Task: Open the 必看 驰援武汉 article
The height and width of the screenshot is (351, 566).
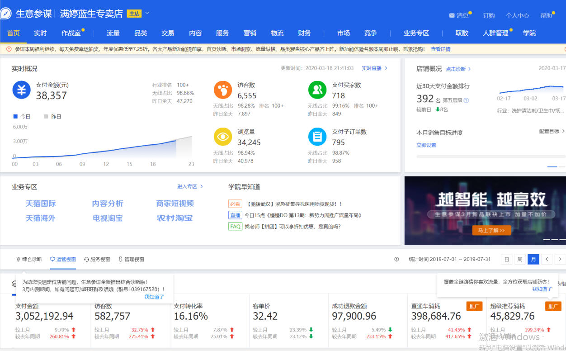Action: (285, 204)
